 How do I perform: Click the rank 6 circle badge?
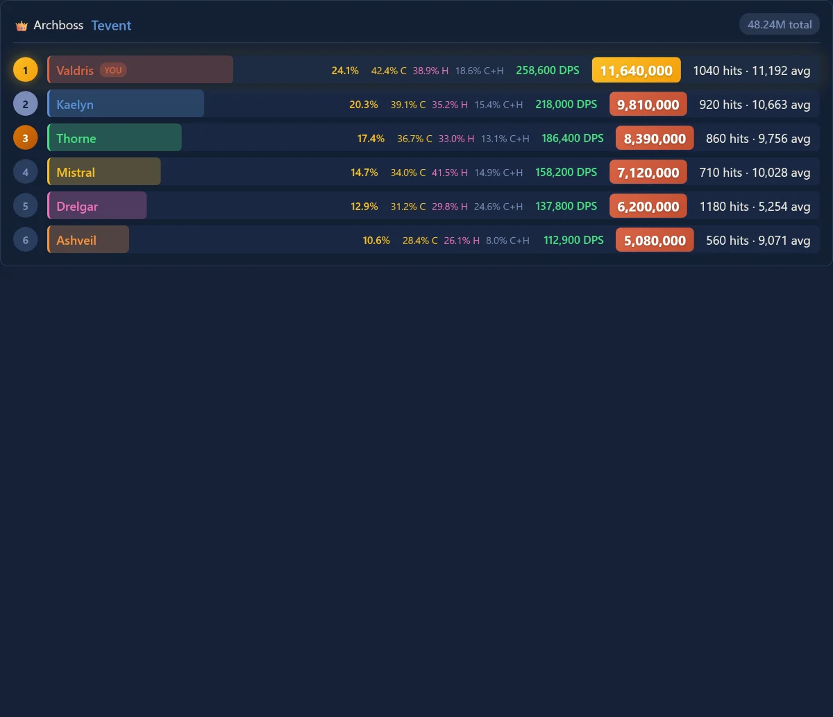click(26, 240)
